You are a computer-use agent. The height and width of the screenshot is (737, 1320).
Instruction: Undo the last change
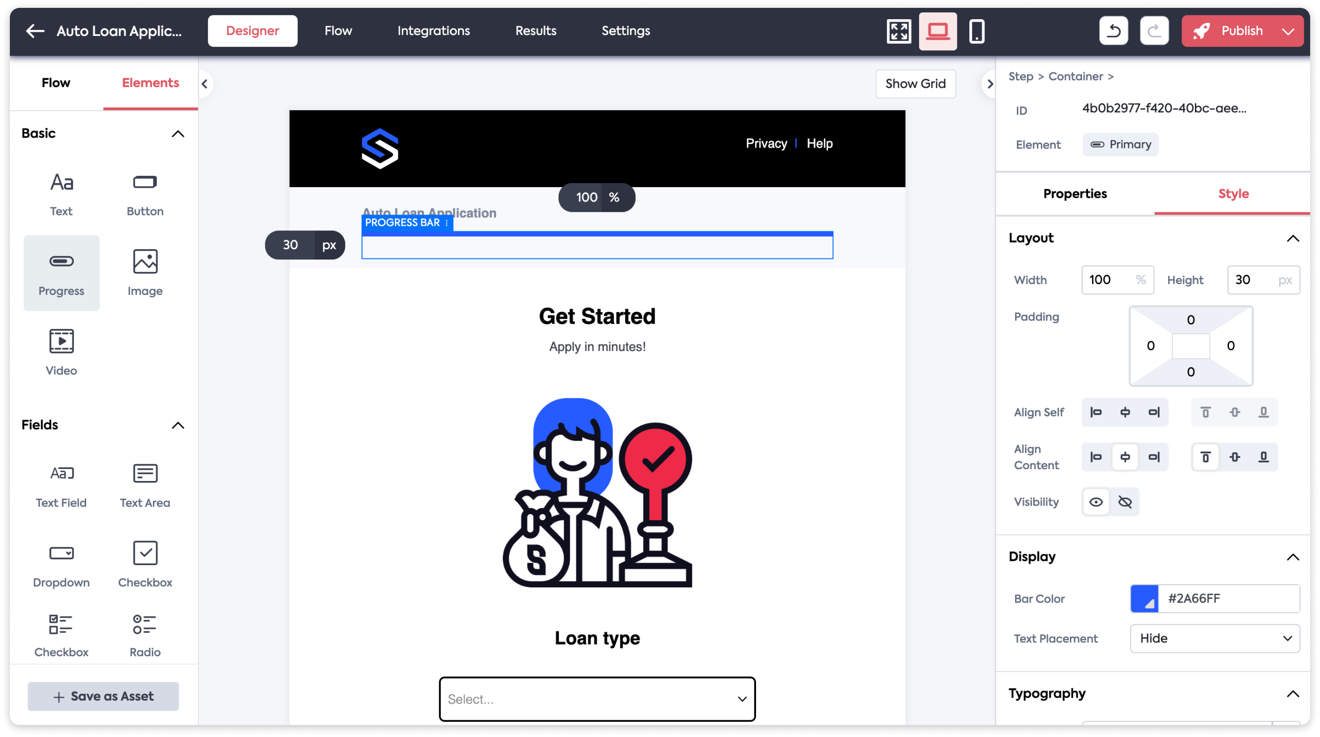(x=1113, y=31)
